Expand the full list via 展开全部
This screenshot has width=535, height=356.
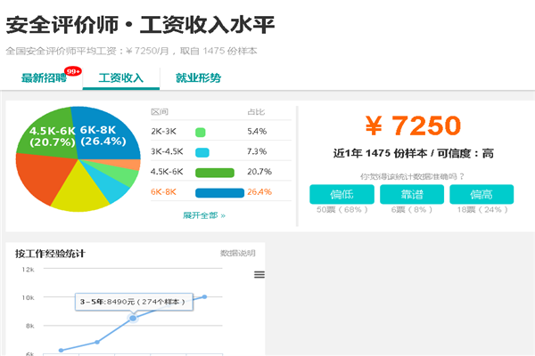pyautogui.click(x=204, y=215)
